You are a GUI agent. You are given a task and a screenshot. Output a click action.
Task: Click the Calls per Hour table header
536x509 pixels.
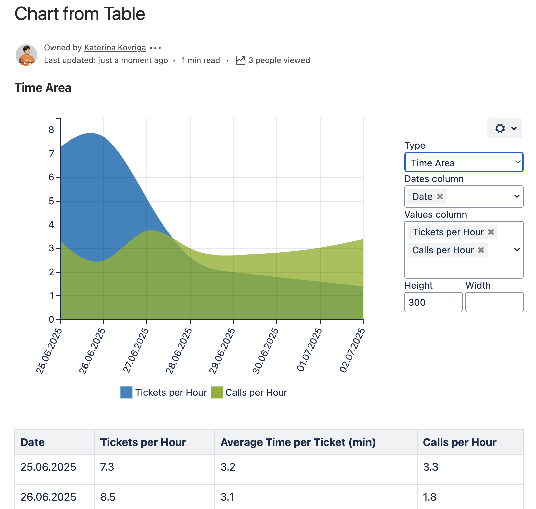(460, 442)
